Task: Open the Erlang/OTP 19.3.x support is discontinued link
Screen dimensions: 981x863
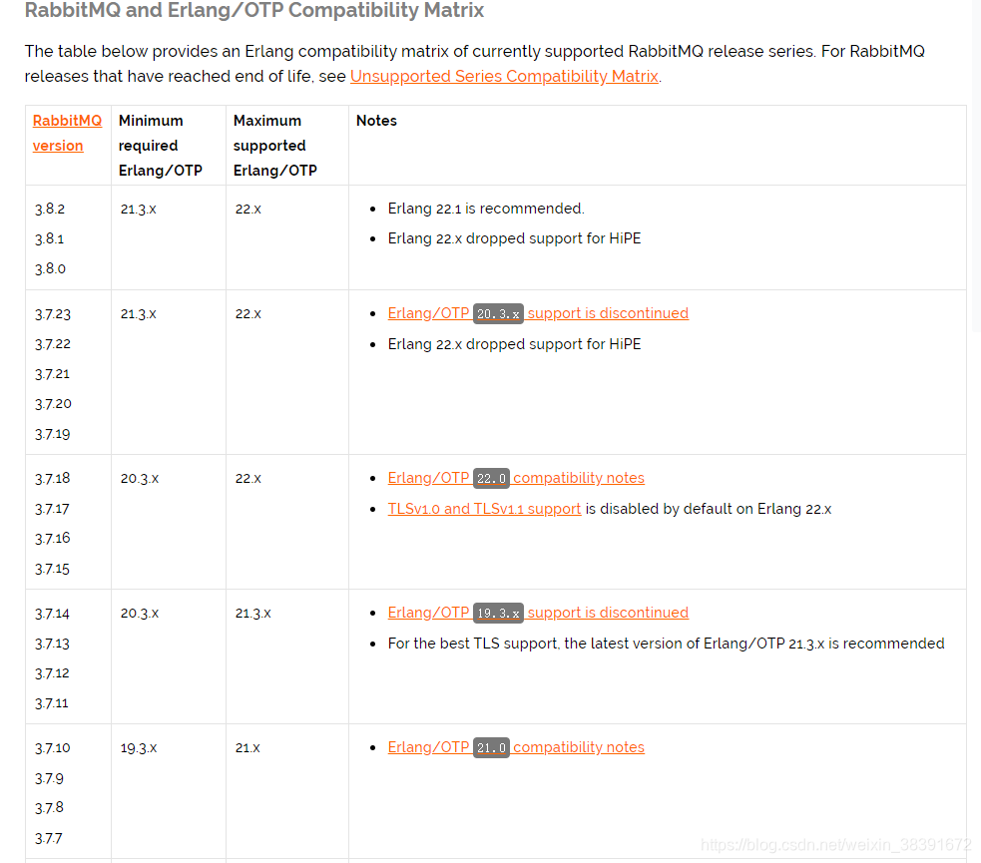Action: point(538,613)
